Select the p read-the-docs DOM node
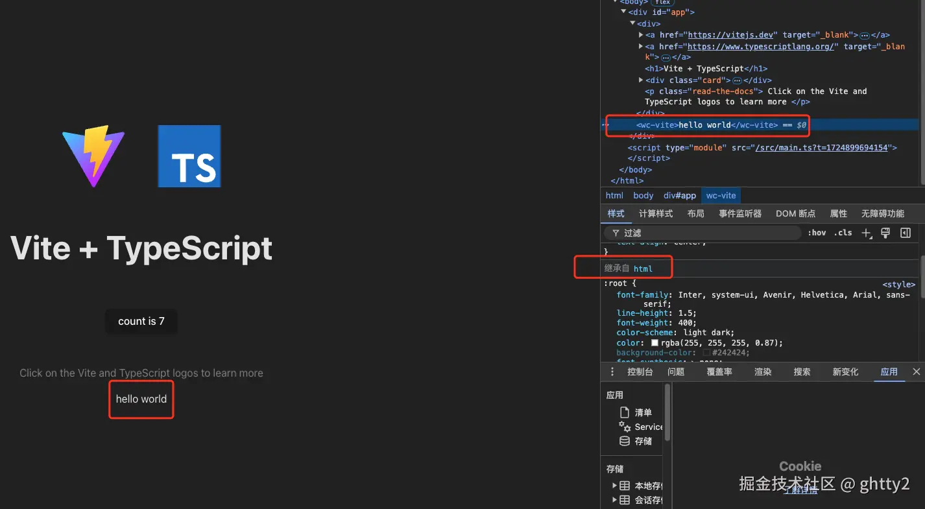This screenshot has height=509, width=925. pos(756,97)
